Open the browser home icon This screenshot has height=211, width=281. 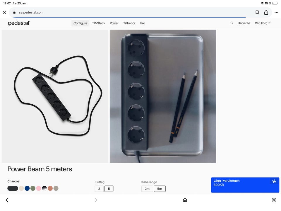click(185, 200)
